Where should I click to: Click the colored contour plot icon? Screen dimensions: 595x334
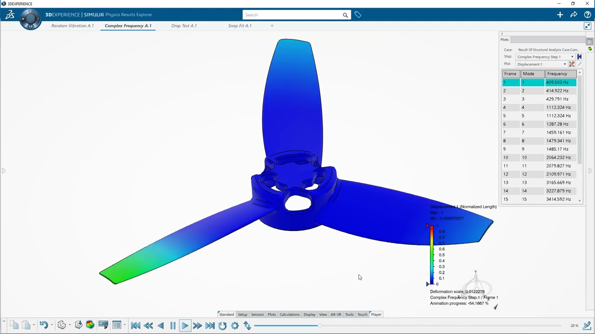coord(90,325)
